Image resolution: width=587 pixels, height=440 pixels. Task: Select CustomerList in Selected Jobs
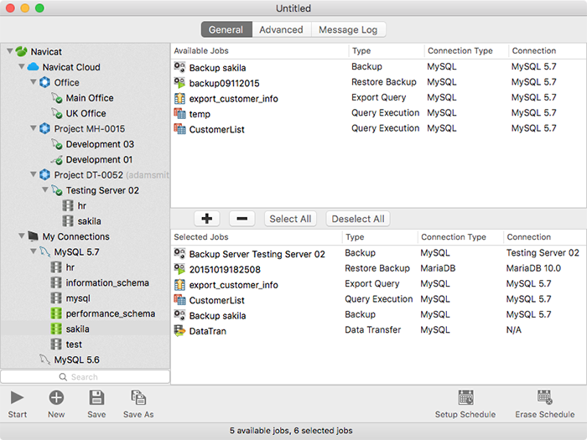click(x=216, y=300)
